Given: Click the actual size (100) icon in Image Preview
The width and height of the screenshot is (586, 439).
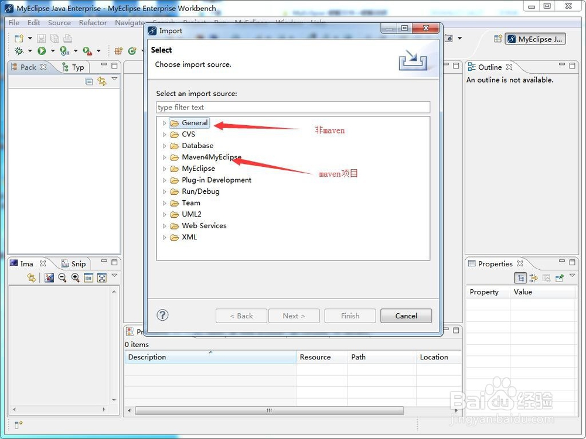Looking at the screenshot, I should pyautogui.click(x=88, y=277).
